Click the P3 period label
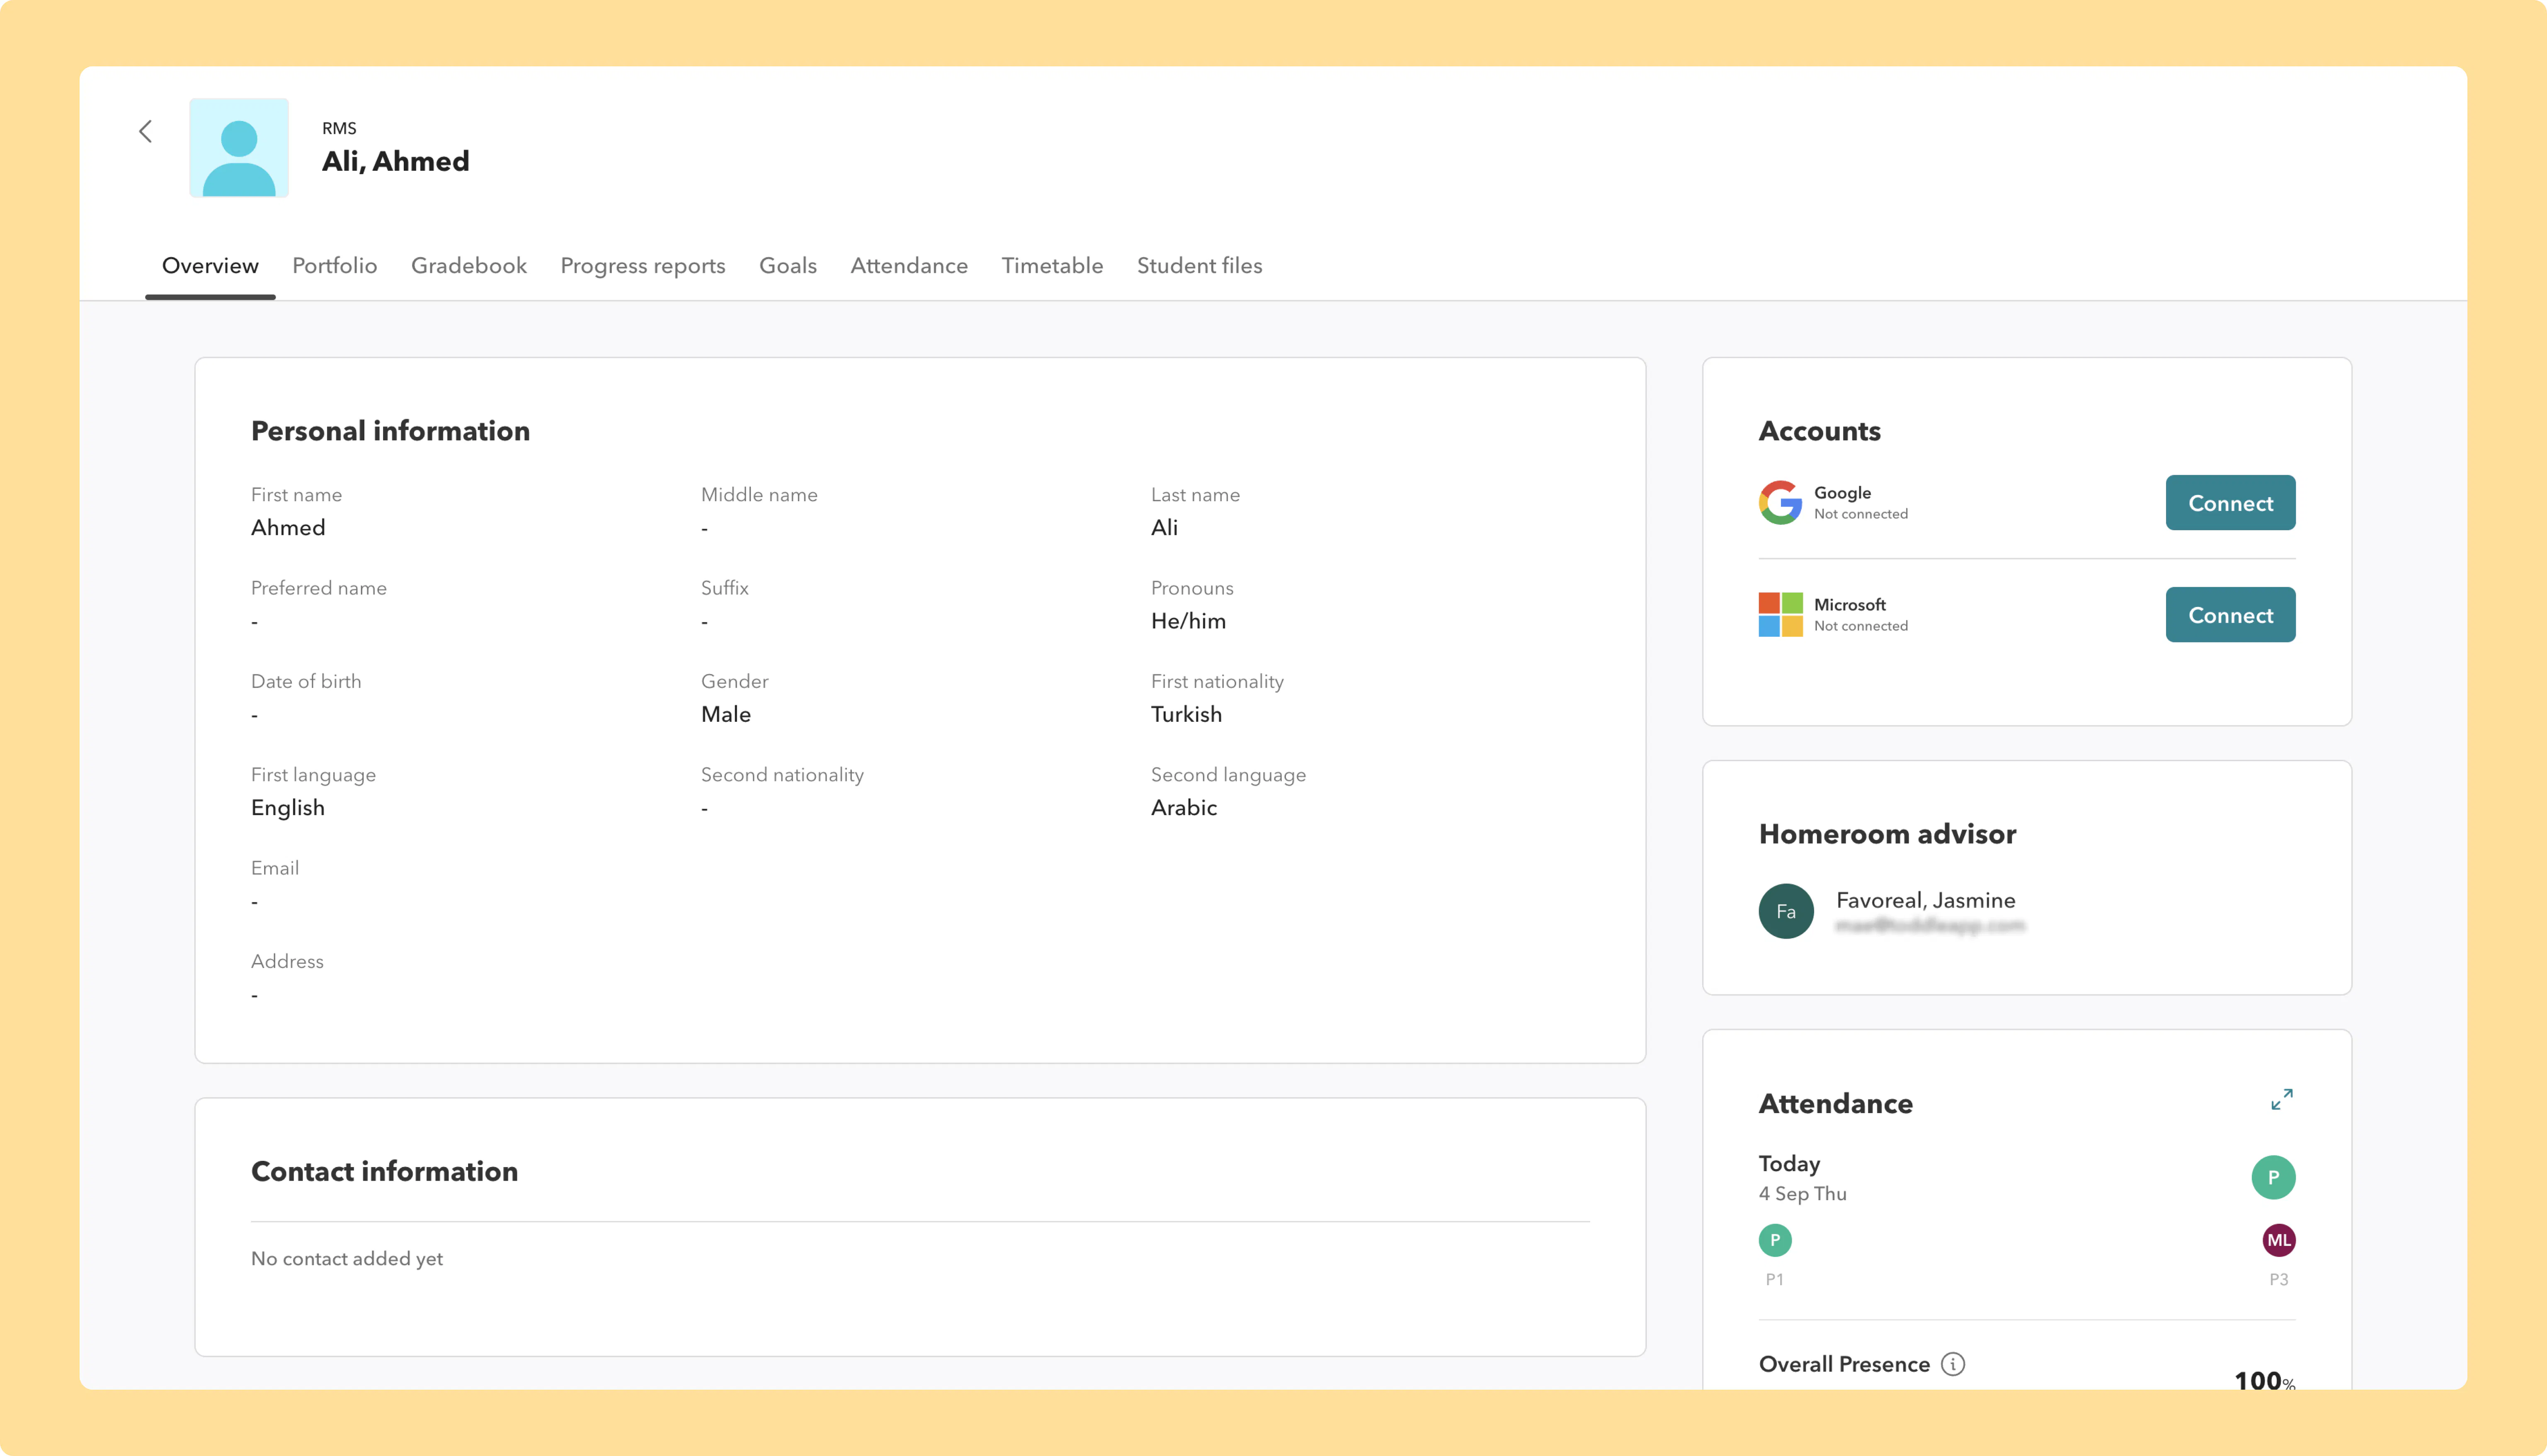 (2279, 1279)
